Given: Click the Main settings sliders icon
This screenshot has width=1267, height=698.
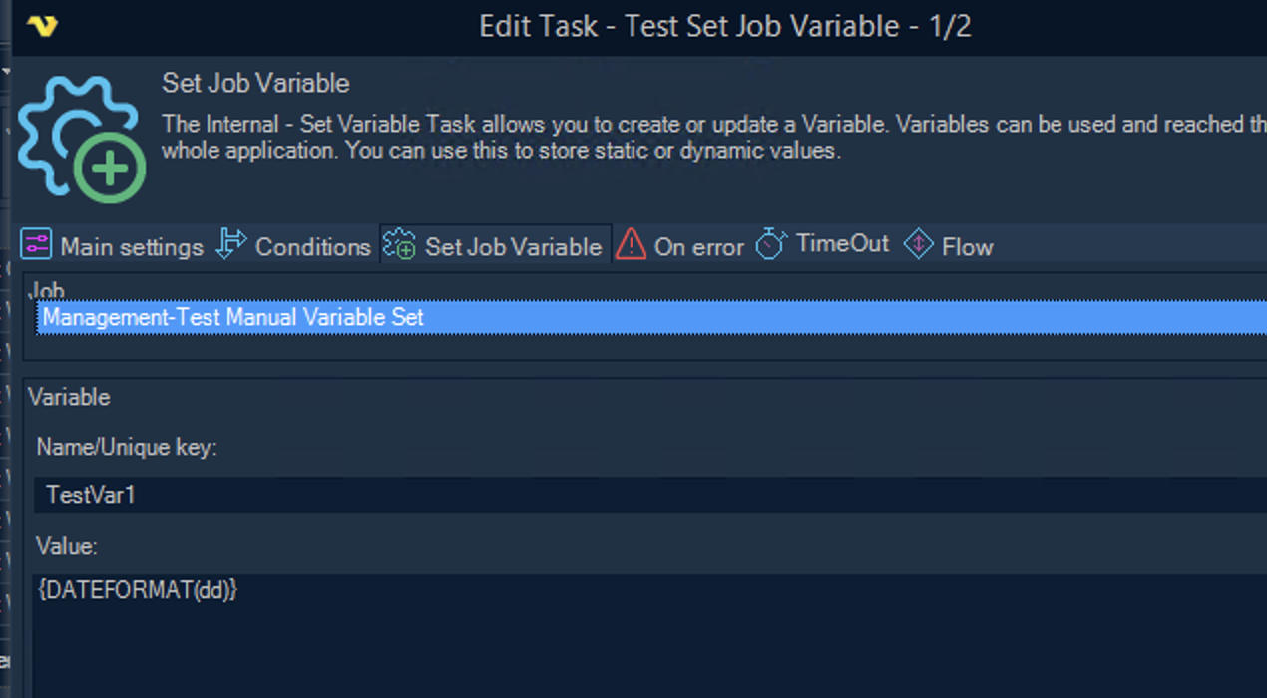Looking at the screenshot, I should [36, 245].
